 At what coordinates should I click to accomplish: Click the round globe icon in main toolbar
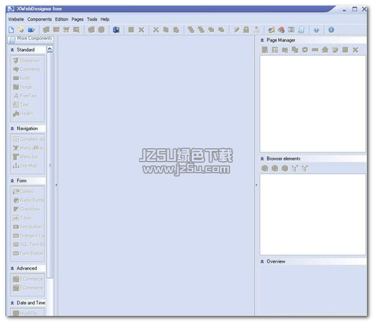coord(101,30)
